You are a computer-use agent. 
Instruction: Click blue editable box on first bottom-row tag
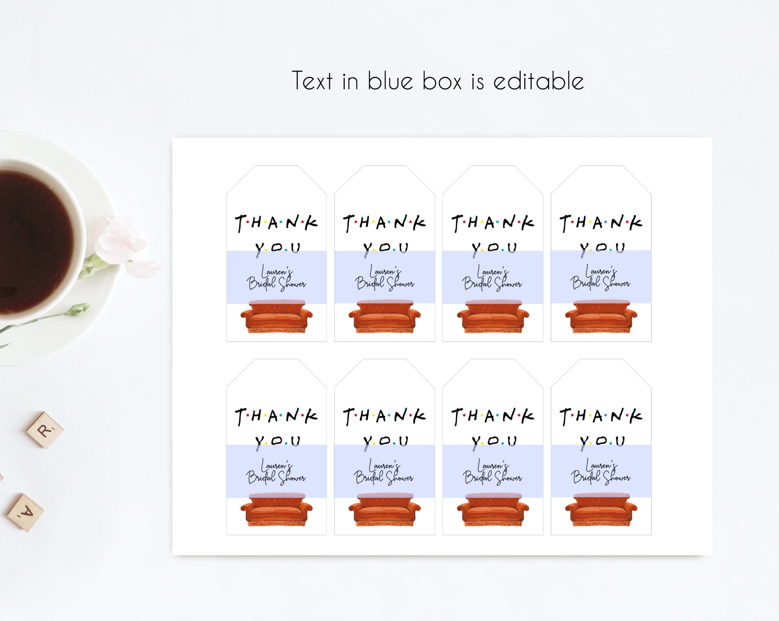[x=277, y=471]
